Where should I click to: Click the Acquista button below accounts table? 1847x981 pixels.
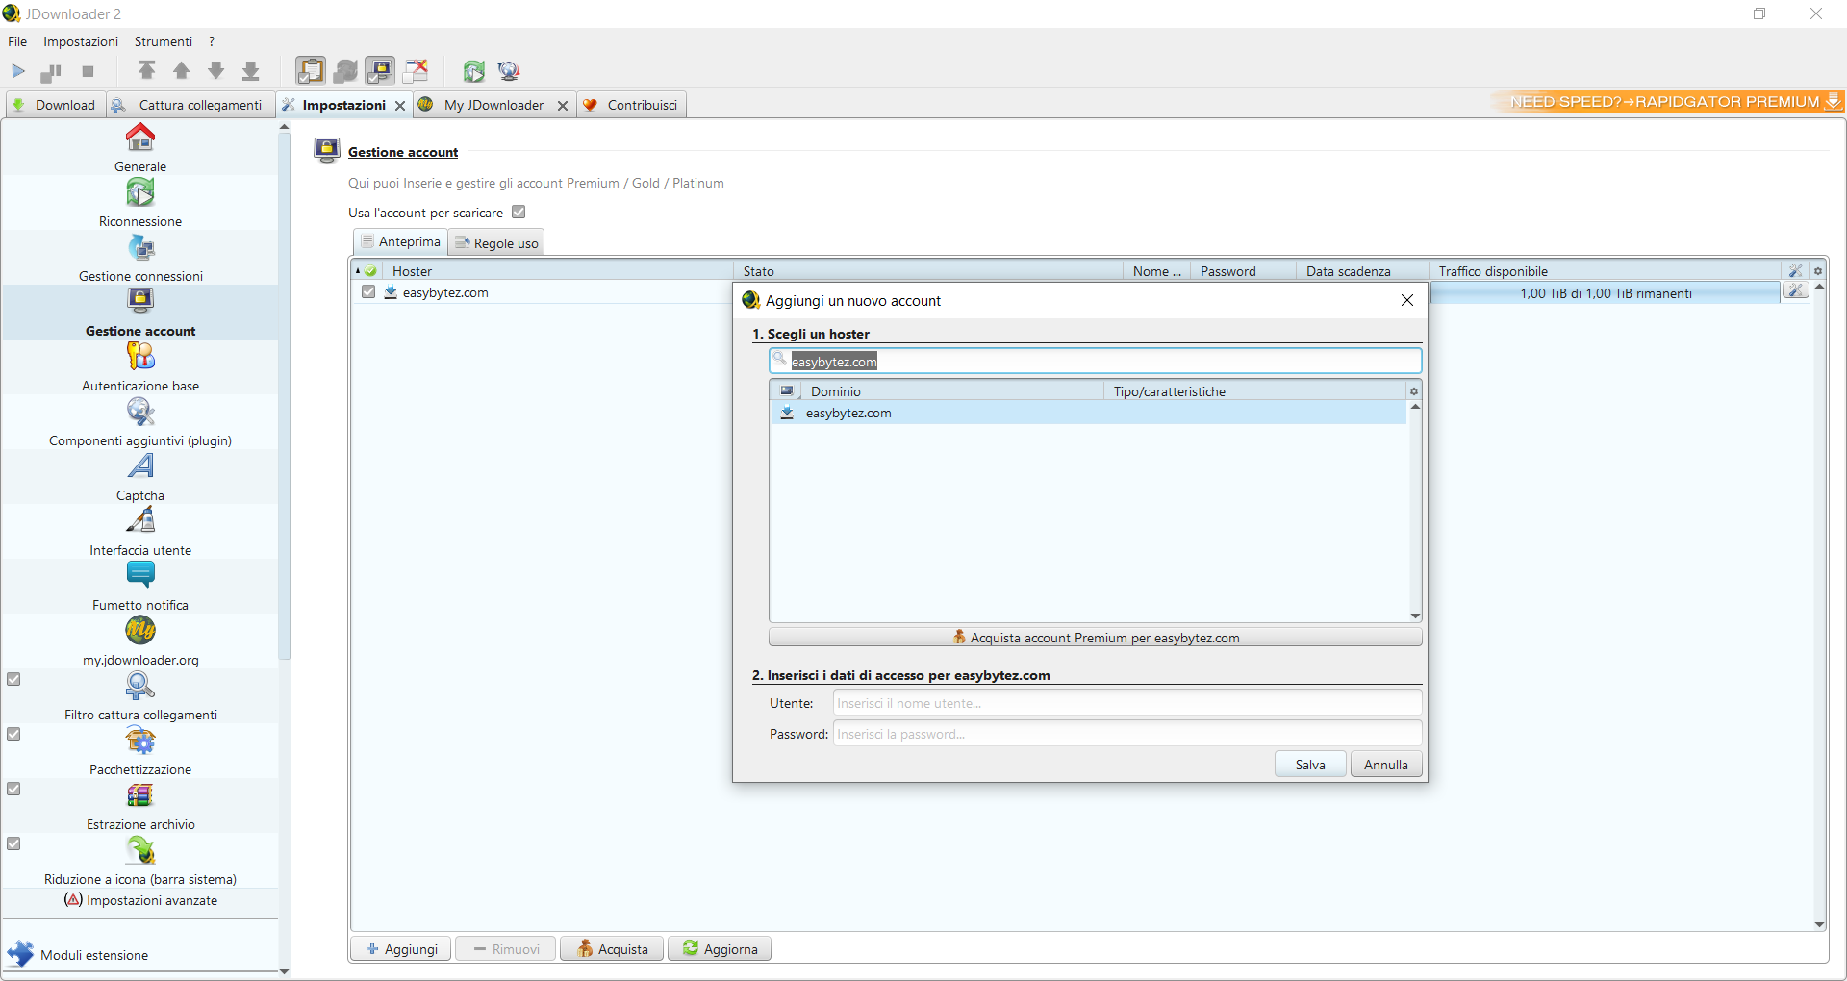coord(612,949)
